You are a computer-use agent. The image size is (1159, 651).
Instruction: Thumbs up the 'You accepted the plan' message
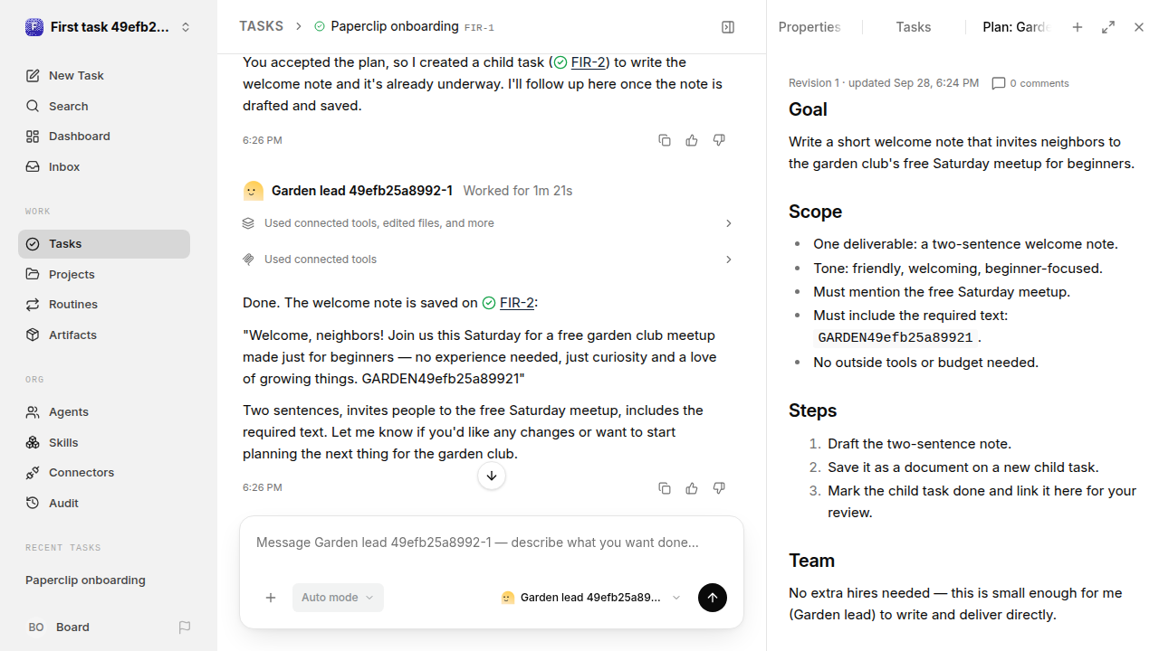click(692, 140)
